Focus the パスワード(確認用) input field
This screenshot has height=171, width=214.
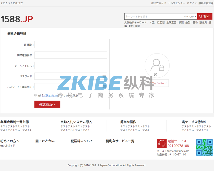(71, 87)
